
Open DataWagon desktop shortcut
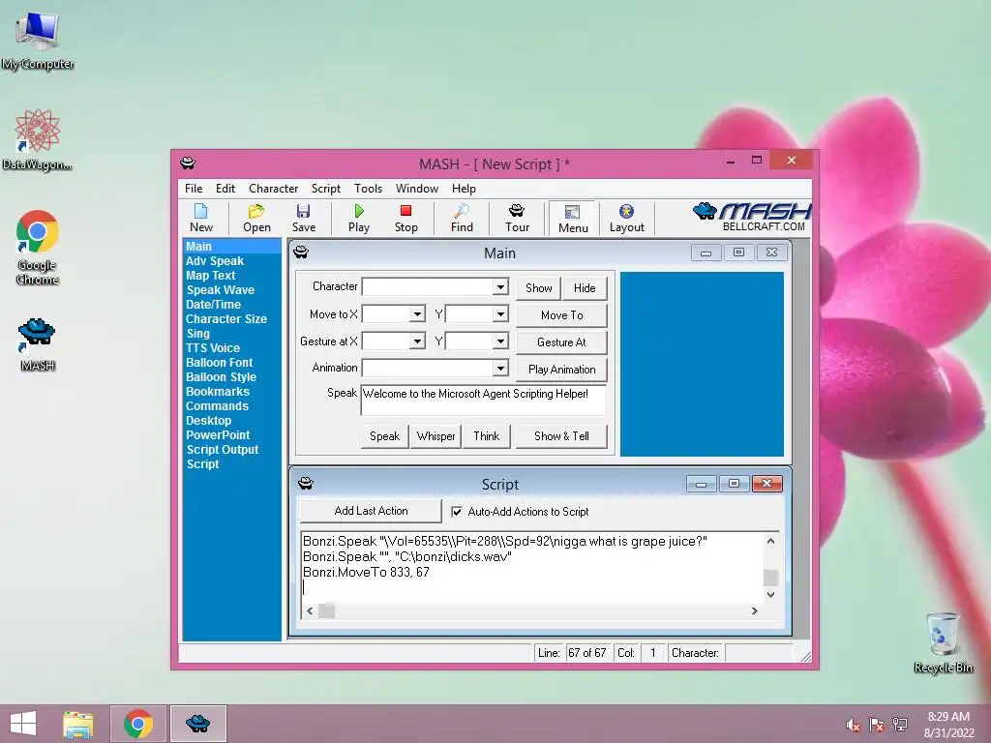pos(38,139)
